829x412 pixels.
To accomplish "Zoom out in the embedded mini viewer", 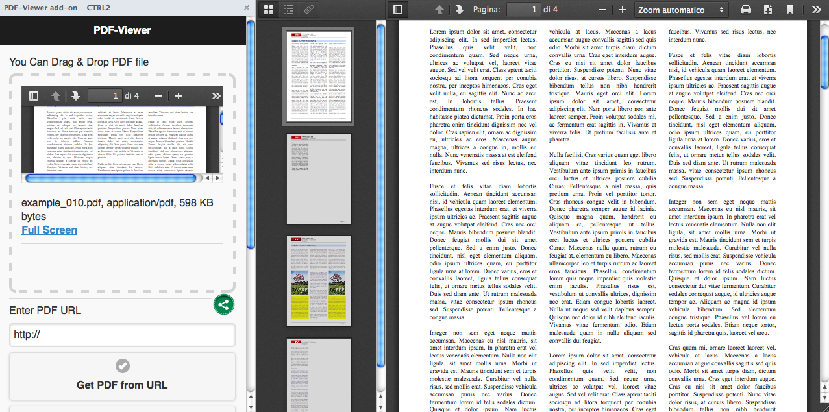I will [158, 96].
